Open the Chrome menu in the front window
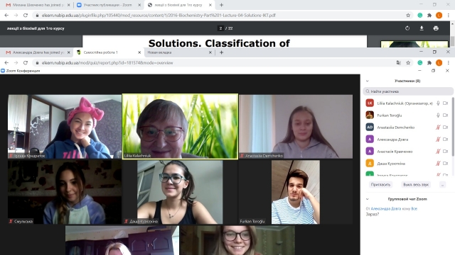 (449, 63)
